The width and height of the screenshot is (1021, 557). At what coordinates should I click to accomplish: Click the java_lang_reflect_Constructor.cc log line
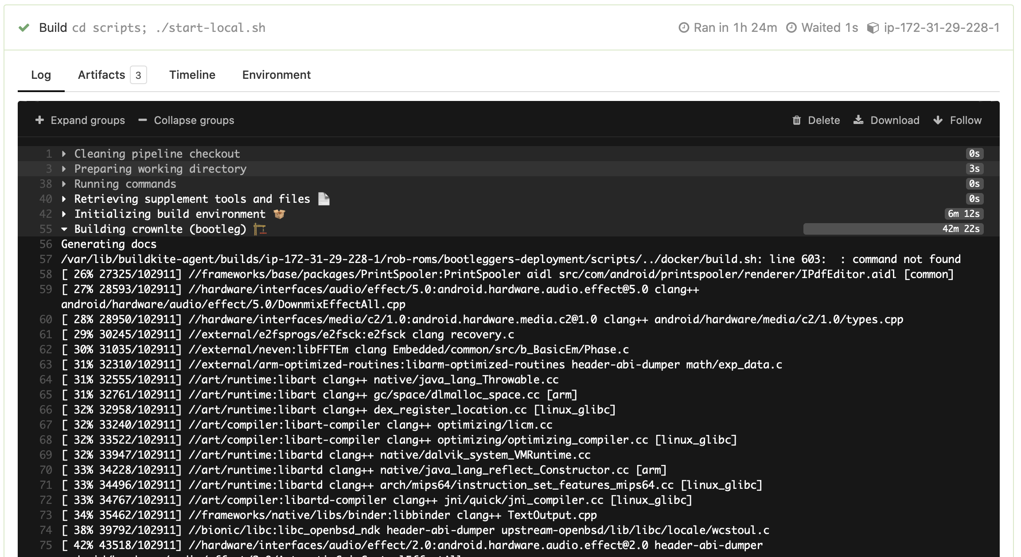point(364,470)
